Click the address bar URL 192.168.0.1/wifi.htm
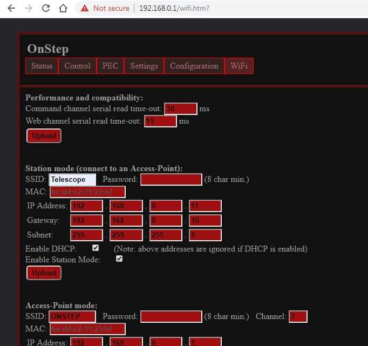This screenshot has height=346, width=368. [174, 8]
